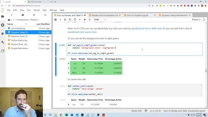Upload files icon in file browser
Screen dimensions: 208x117
tap(34, 15)
